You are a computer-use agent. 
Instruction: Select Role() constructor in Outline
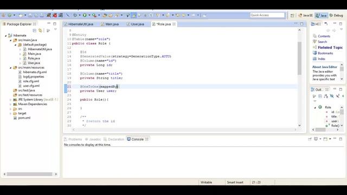click(x=335, y=126)
